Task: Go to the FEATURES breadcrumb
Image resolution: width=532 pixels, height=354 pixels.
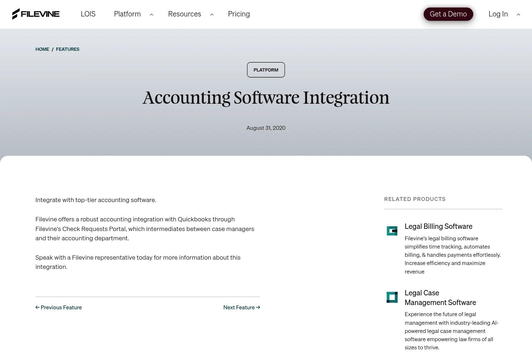Action: (x=68, y=49)
